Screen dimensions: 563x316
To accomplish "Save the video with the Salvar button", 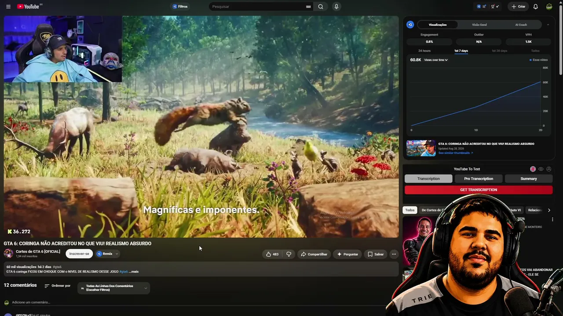I will (376, 254).
